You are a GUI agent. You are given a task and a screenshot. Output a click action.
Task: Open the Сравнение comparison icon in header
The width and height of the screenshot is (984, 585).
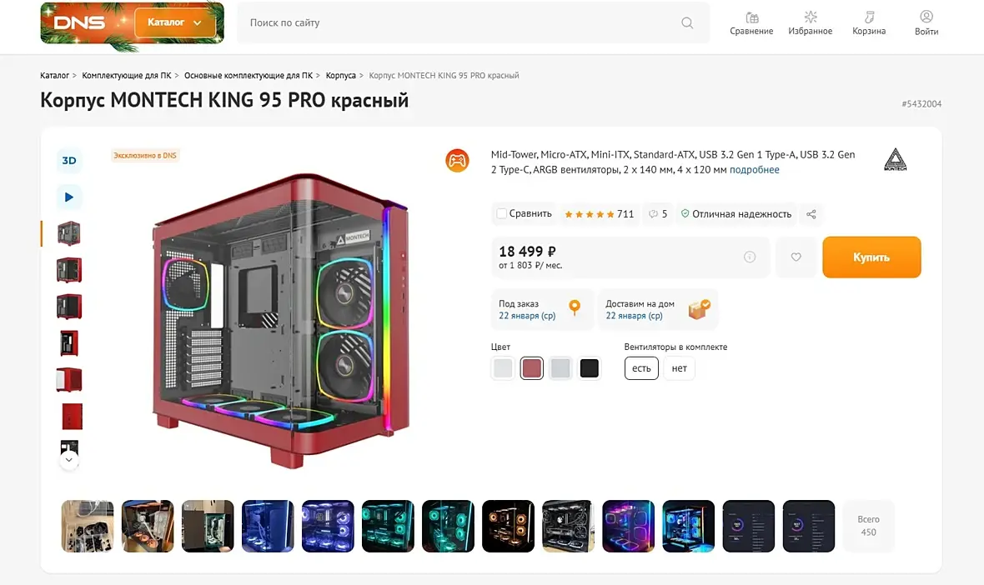click(x=751, y=23)
